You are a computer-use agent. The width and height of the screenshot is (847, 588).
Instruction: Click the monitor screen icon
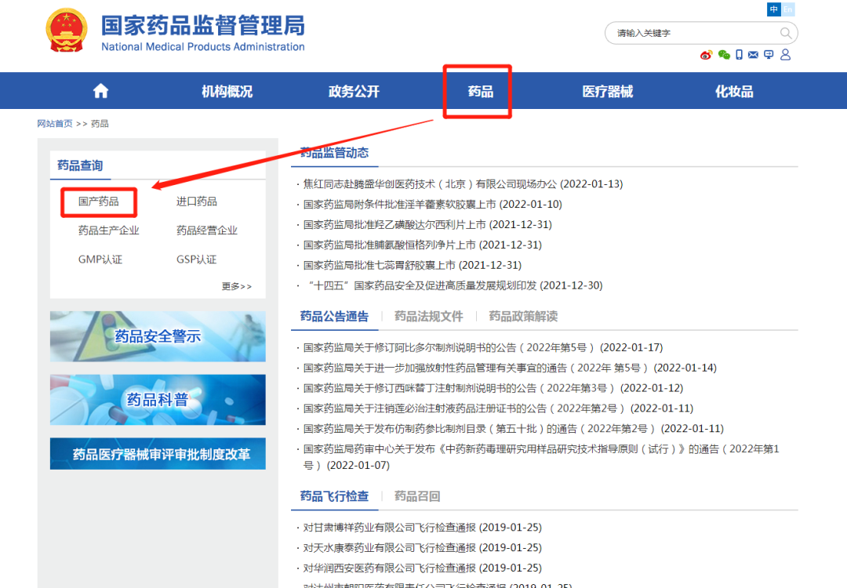point(769,55)
